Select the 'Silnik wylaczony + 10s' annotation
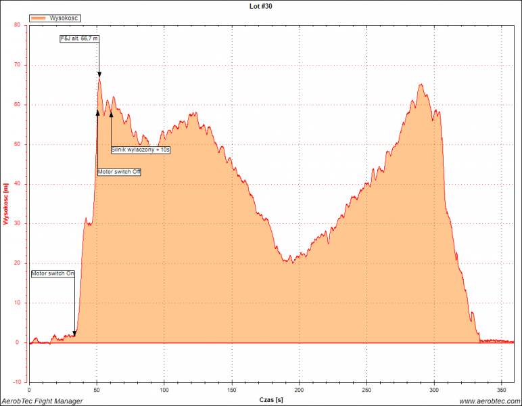The image size is (522, 406). click(141, 150)
